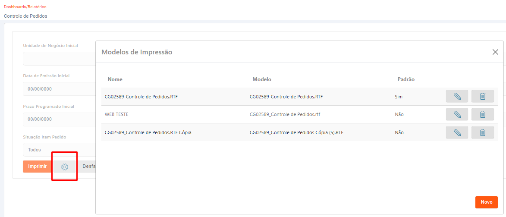Click Novo to create print model
This screenshot has height=217, width=506.
(x=486, y=202)
